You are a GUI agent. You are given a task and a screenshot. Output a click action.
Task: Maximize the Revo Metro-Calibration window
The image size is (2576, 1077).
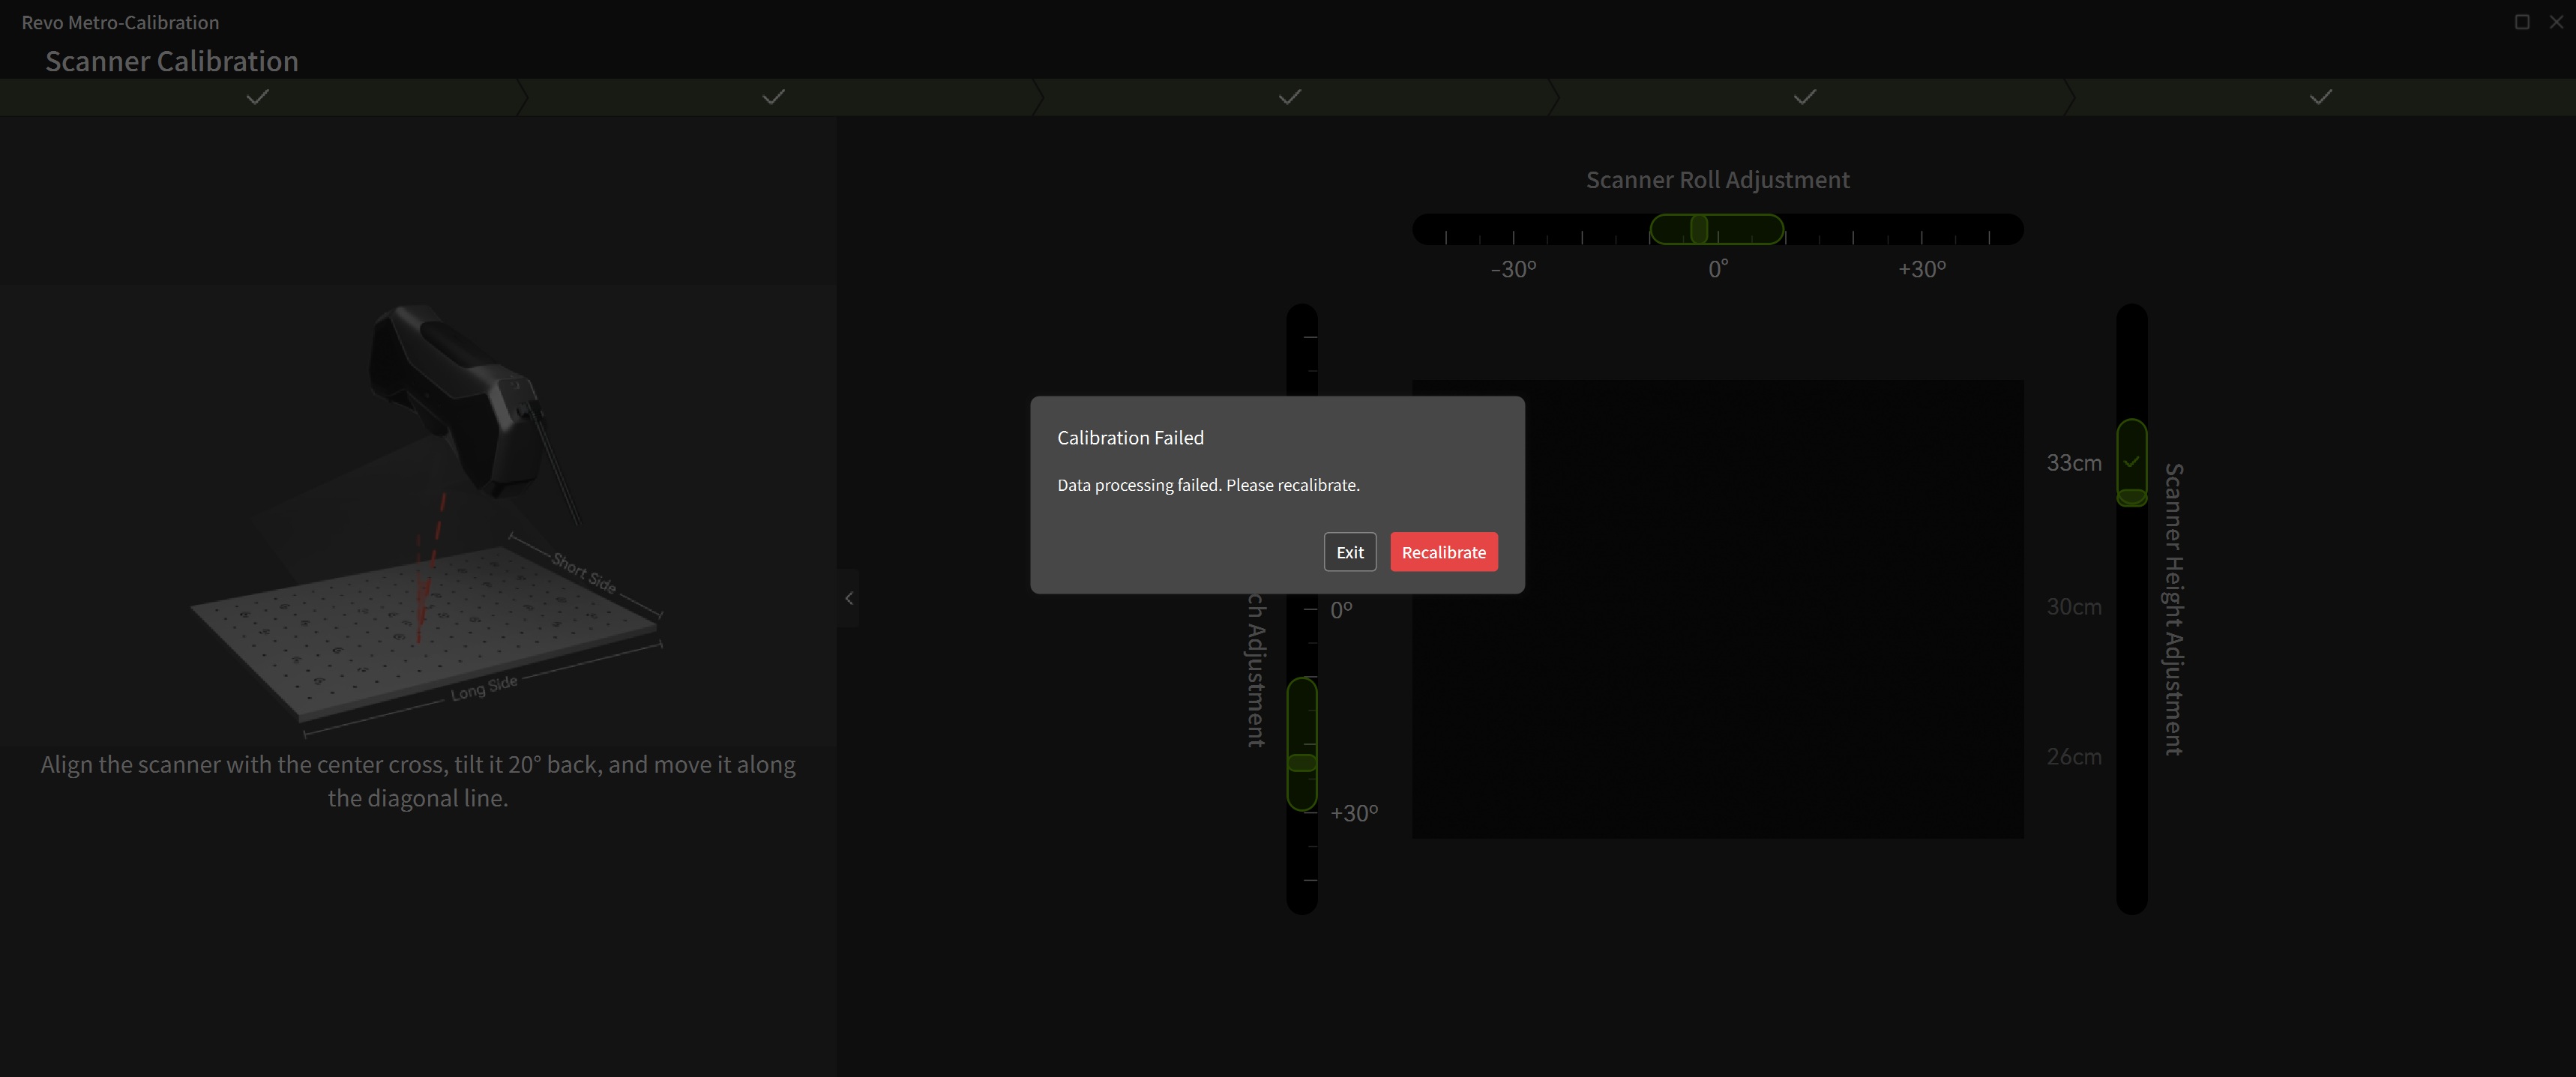pyautogui.click(x=2522, y=22)
